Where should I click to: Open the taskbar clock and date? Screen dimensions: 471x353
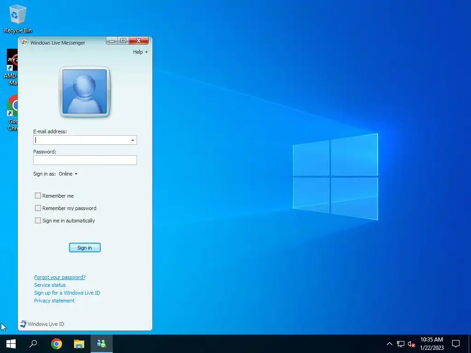[x=431, y=344]
